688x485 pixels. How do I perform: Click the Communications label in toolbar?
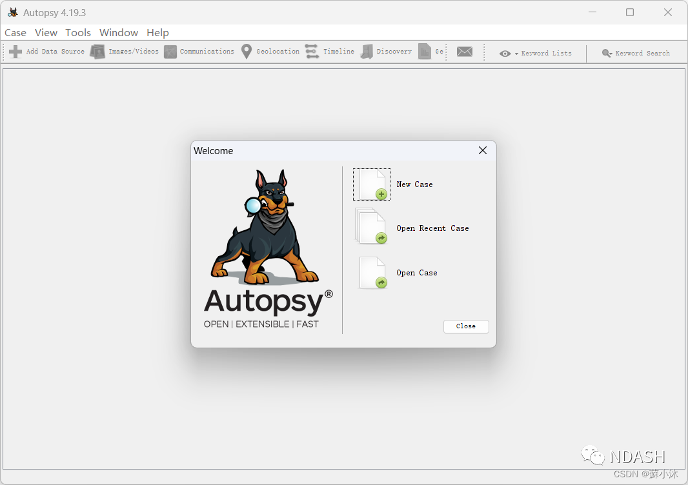[x=207, y=52]
